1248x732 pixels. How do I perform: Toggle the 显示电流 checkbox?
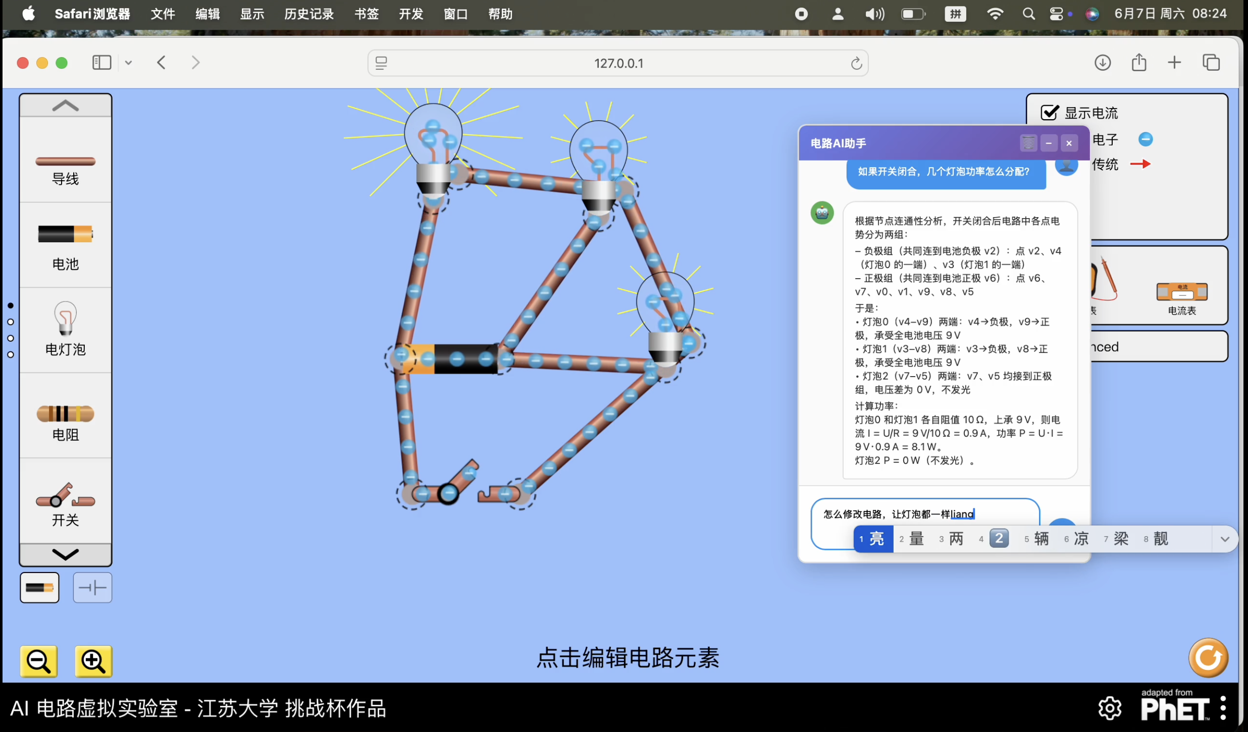pyautogui.click(x=1050, y=113)
